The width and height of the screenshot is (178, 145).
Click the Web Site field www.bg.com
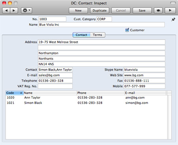click(144, 75)
